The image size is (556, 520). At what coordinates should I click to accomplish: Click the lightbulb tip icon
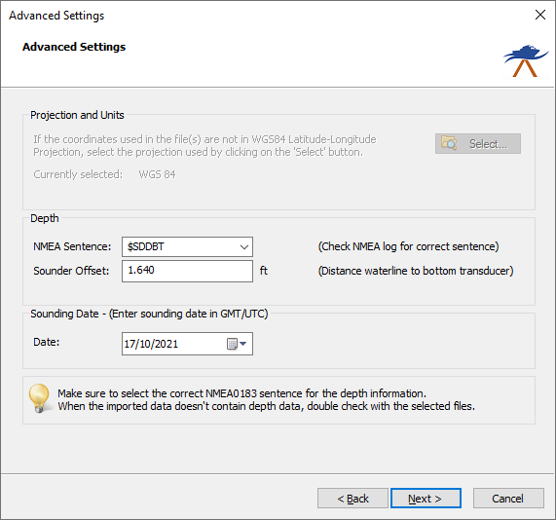click(x=39, y=398)
